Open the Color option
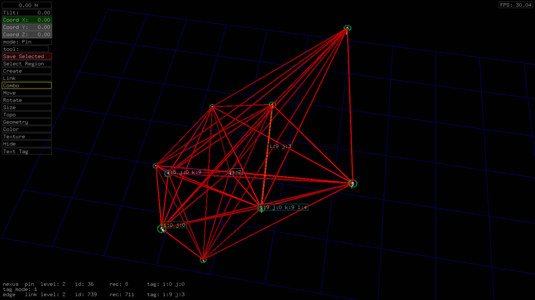Viewport: 535px width, 300px height. pos(26,129)
